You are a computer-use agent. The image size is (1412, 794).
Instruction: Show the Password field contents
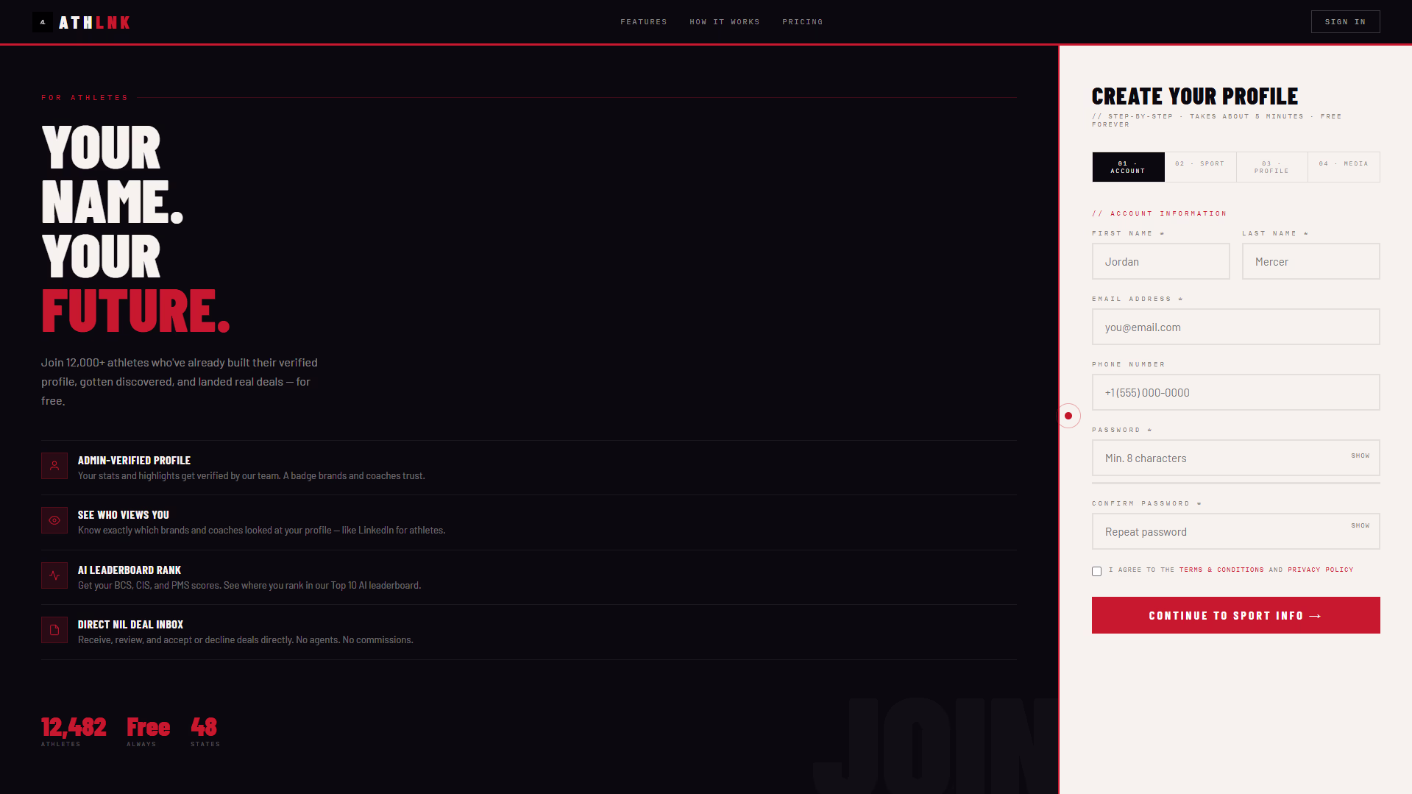point(1360,456)
